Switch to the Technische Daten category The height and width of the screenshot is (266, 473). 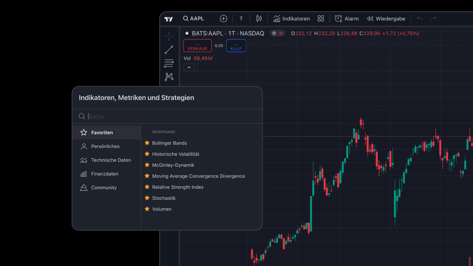coord(111,160)
